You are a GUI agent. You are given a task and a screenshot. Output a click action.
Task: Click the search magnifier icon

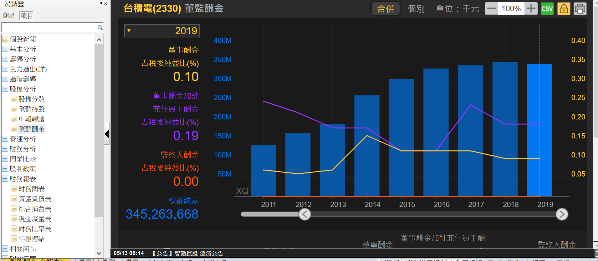[100, 27]
